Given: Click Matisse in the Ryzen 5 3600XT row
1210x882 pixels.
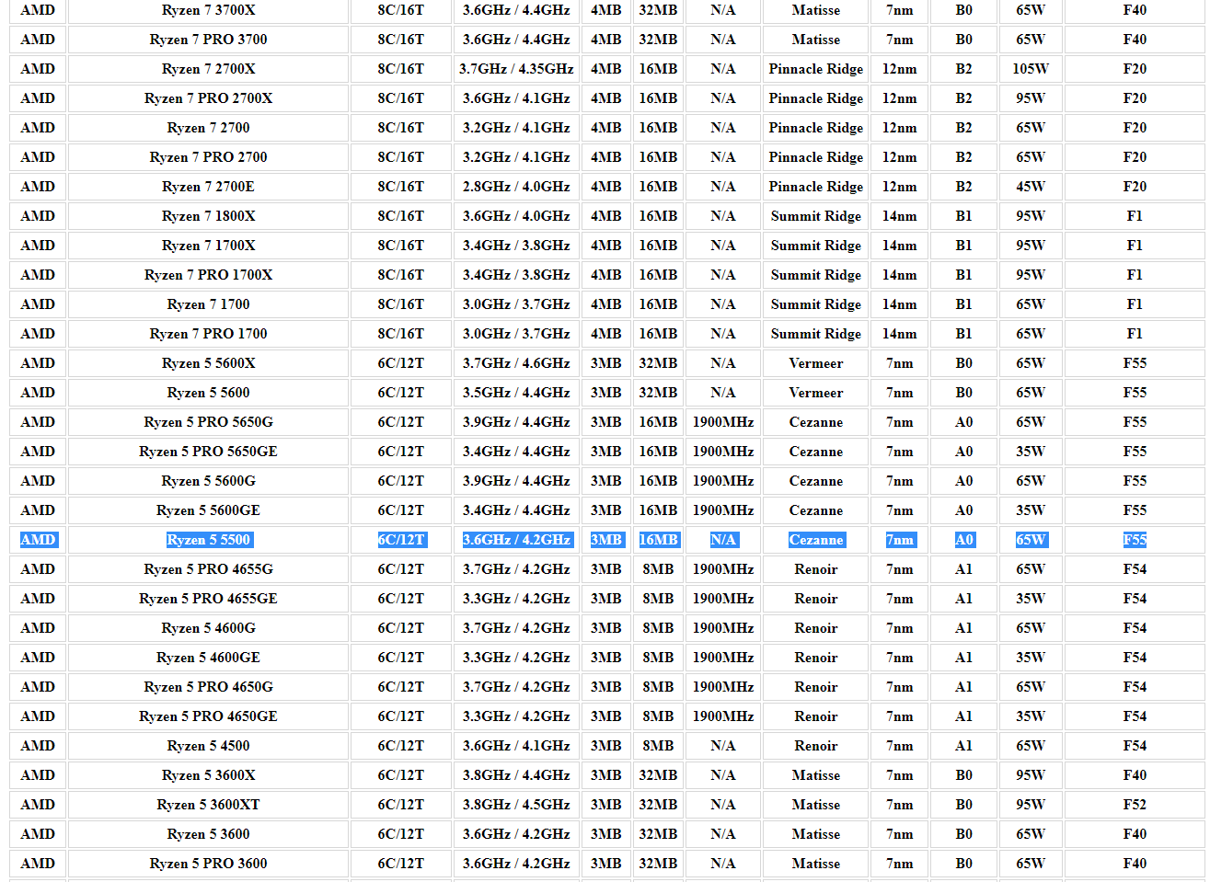Looking at the screenshot, I should (816, 805).
